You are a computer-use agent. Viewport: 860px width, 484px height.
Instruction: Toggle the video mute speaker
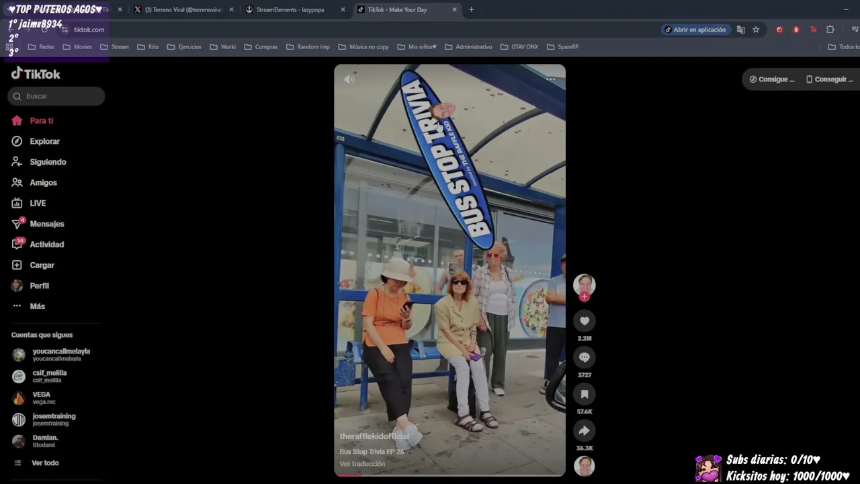click(x=349, y=79)
